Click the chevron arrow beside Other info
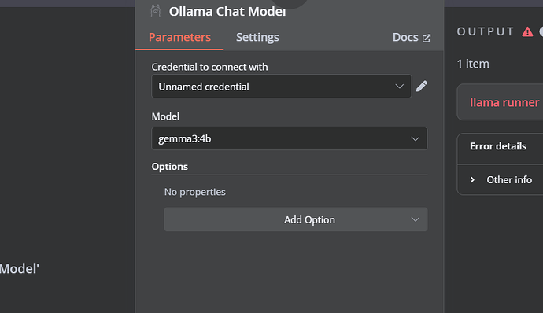The height and width of the screenshot is (313, 543). [x=472, y=179]
